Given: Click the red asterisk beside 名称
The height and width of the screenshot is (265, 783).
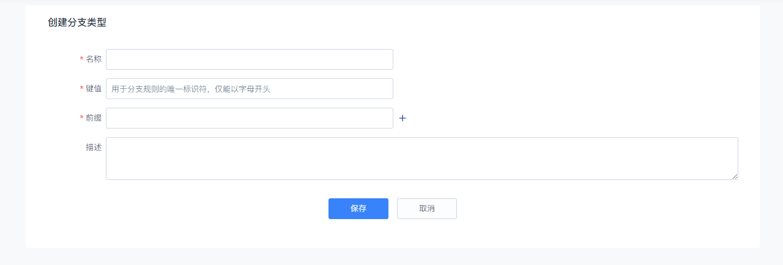Looking at the screenshot, I should [x=81, y=59].
